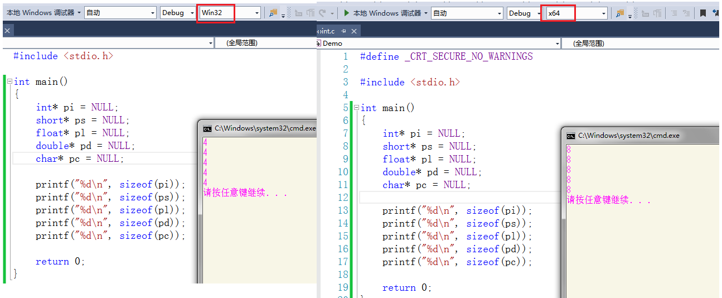Click the decrease indent icon in the right toolbar
Viewport: 722px width, 298px height.
point(645,13)
